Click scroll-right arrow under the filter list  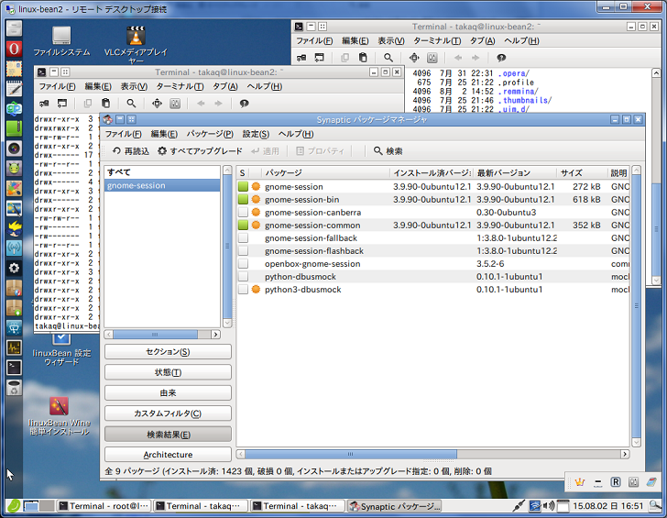pyautogui.click(x=215, y=334)
